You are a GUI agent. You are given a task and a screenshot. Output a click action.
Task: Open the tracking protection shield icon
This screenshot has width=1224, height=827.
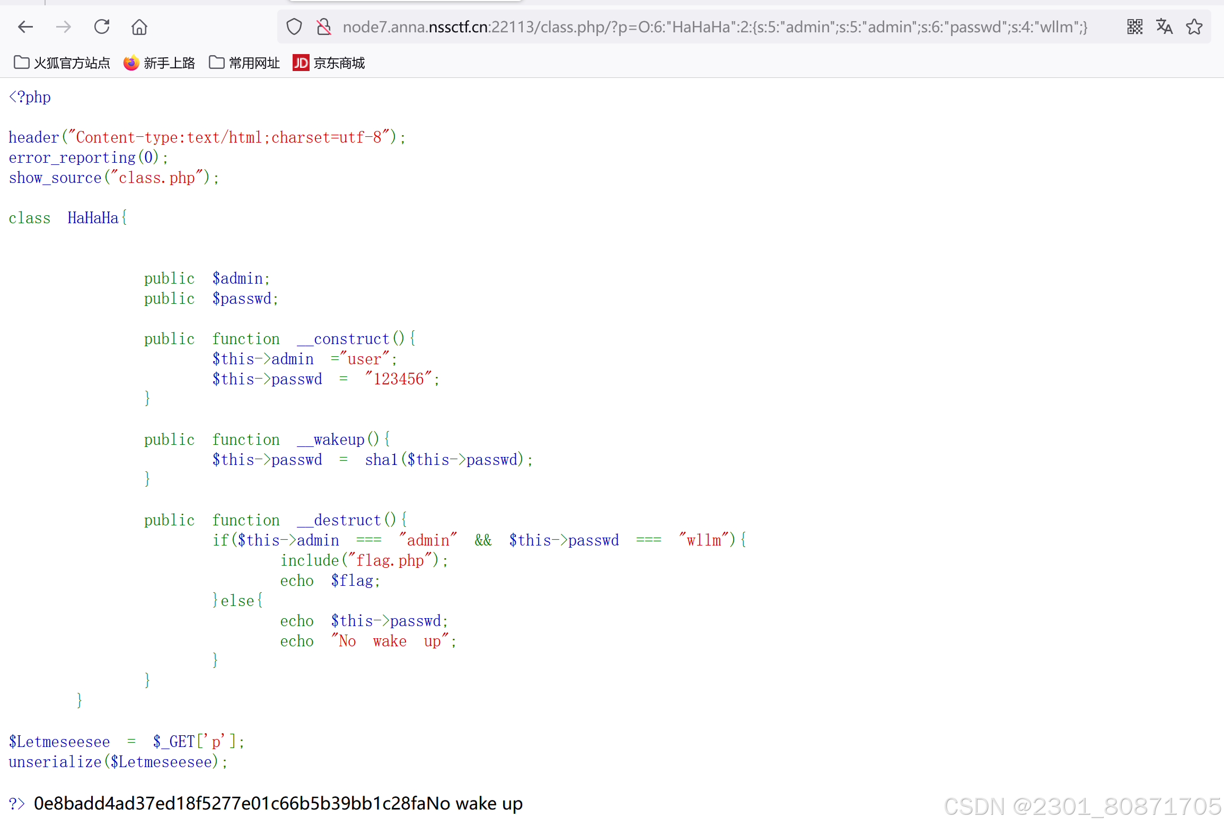coord(294,27)
